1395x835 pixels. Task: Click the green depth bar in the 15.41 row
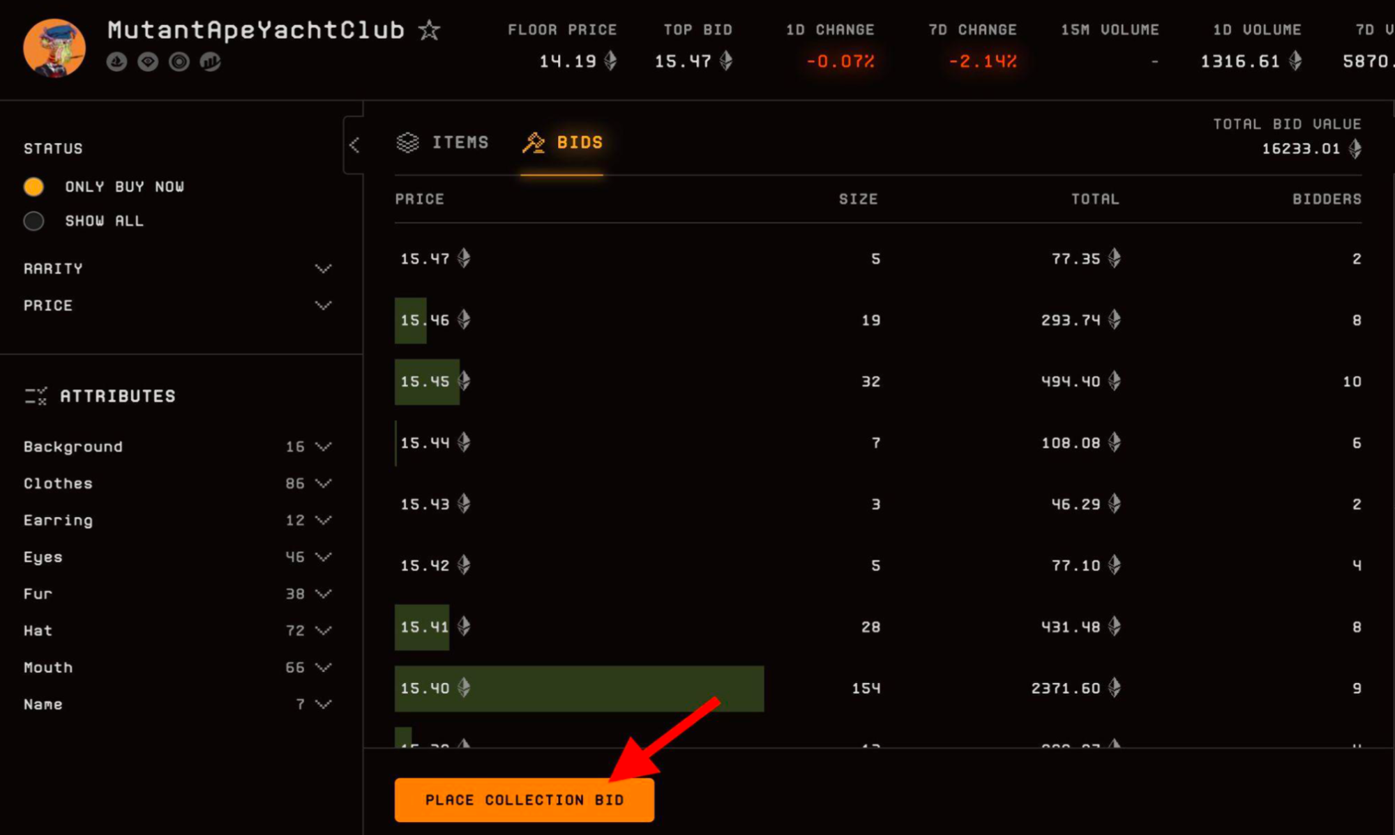pos(422,627)
